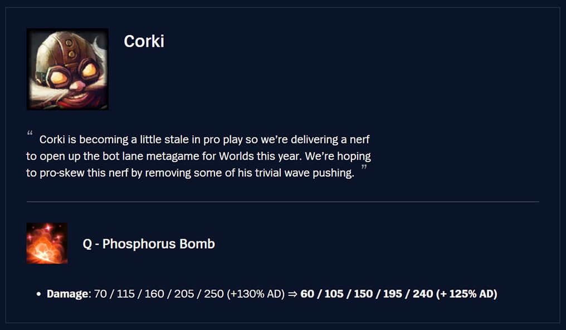The width and height of the screenshot is (566, 330).
Task: Click the Corki champion portrait
Action: pos(67,70)
